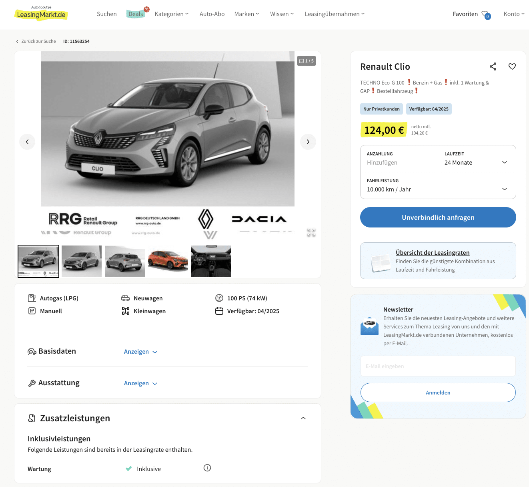Open the Konto account menu

pyautogui.click(x=514, y=14)
